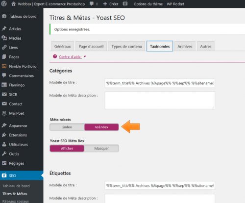Image resolution: width=245 pixels, height=203 pixels.
Task: Click the SEO Yoast icon in sidebar
Action: (4, 176)
